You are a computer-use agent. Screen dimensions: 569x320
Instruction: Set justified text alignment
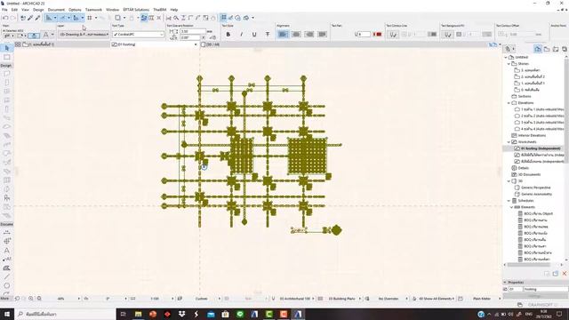pos(322,35)
